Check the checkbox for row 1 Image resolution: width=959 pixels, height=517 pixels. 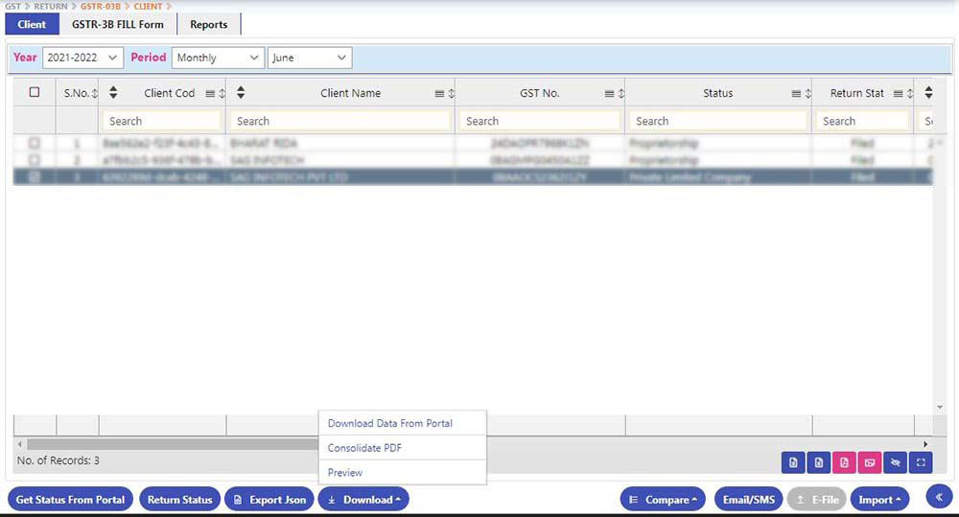(x=35, y=143)
